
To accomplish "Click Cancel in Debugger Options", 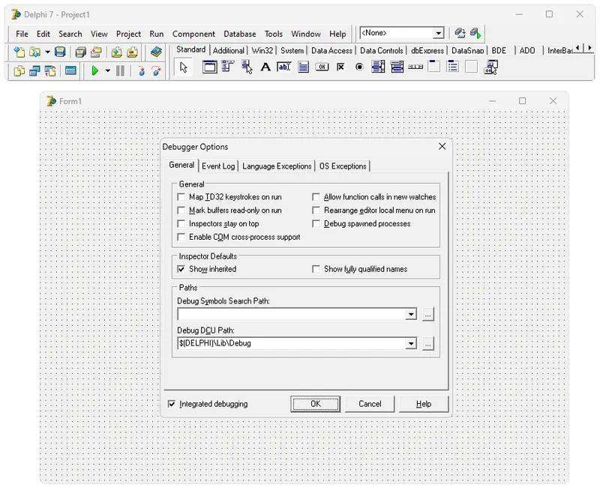I will pos(370,404).
